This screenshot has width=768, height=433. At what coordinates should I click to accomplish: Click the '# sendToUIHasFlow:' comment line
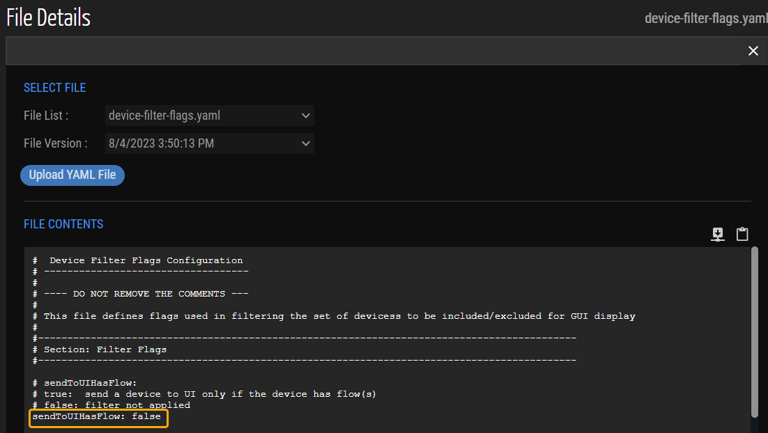click(85, 383)
